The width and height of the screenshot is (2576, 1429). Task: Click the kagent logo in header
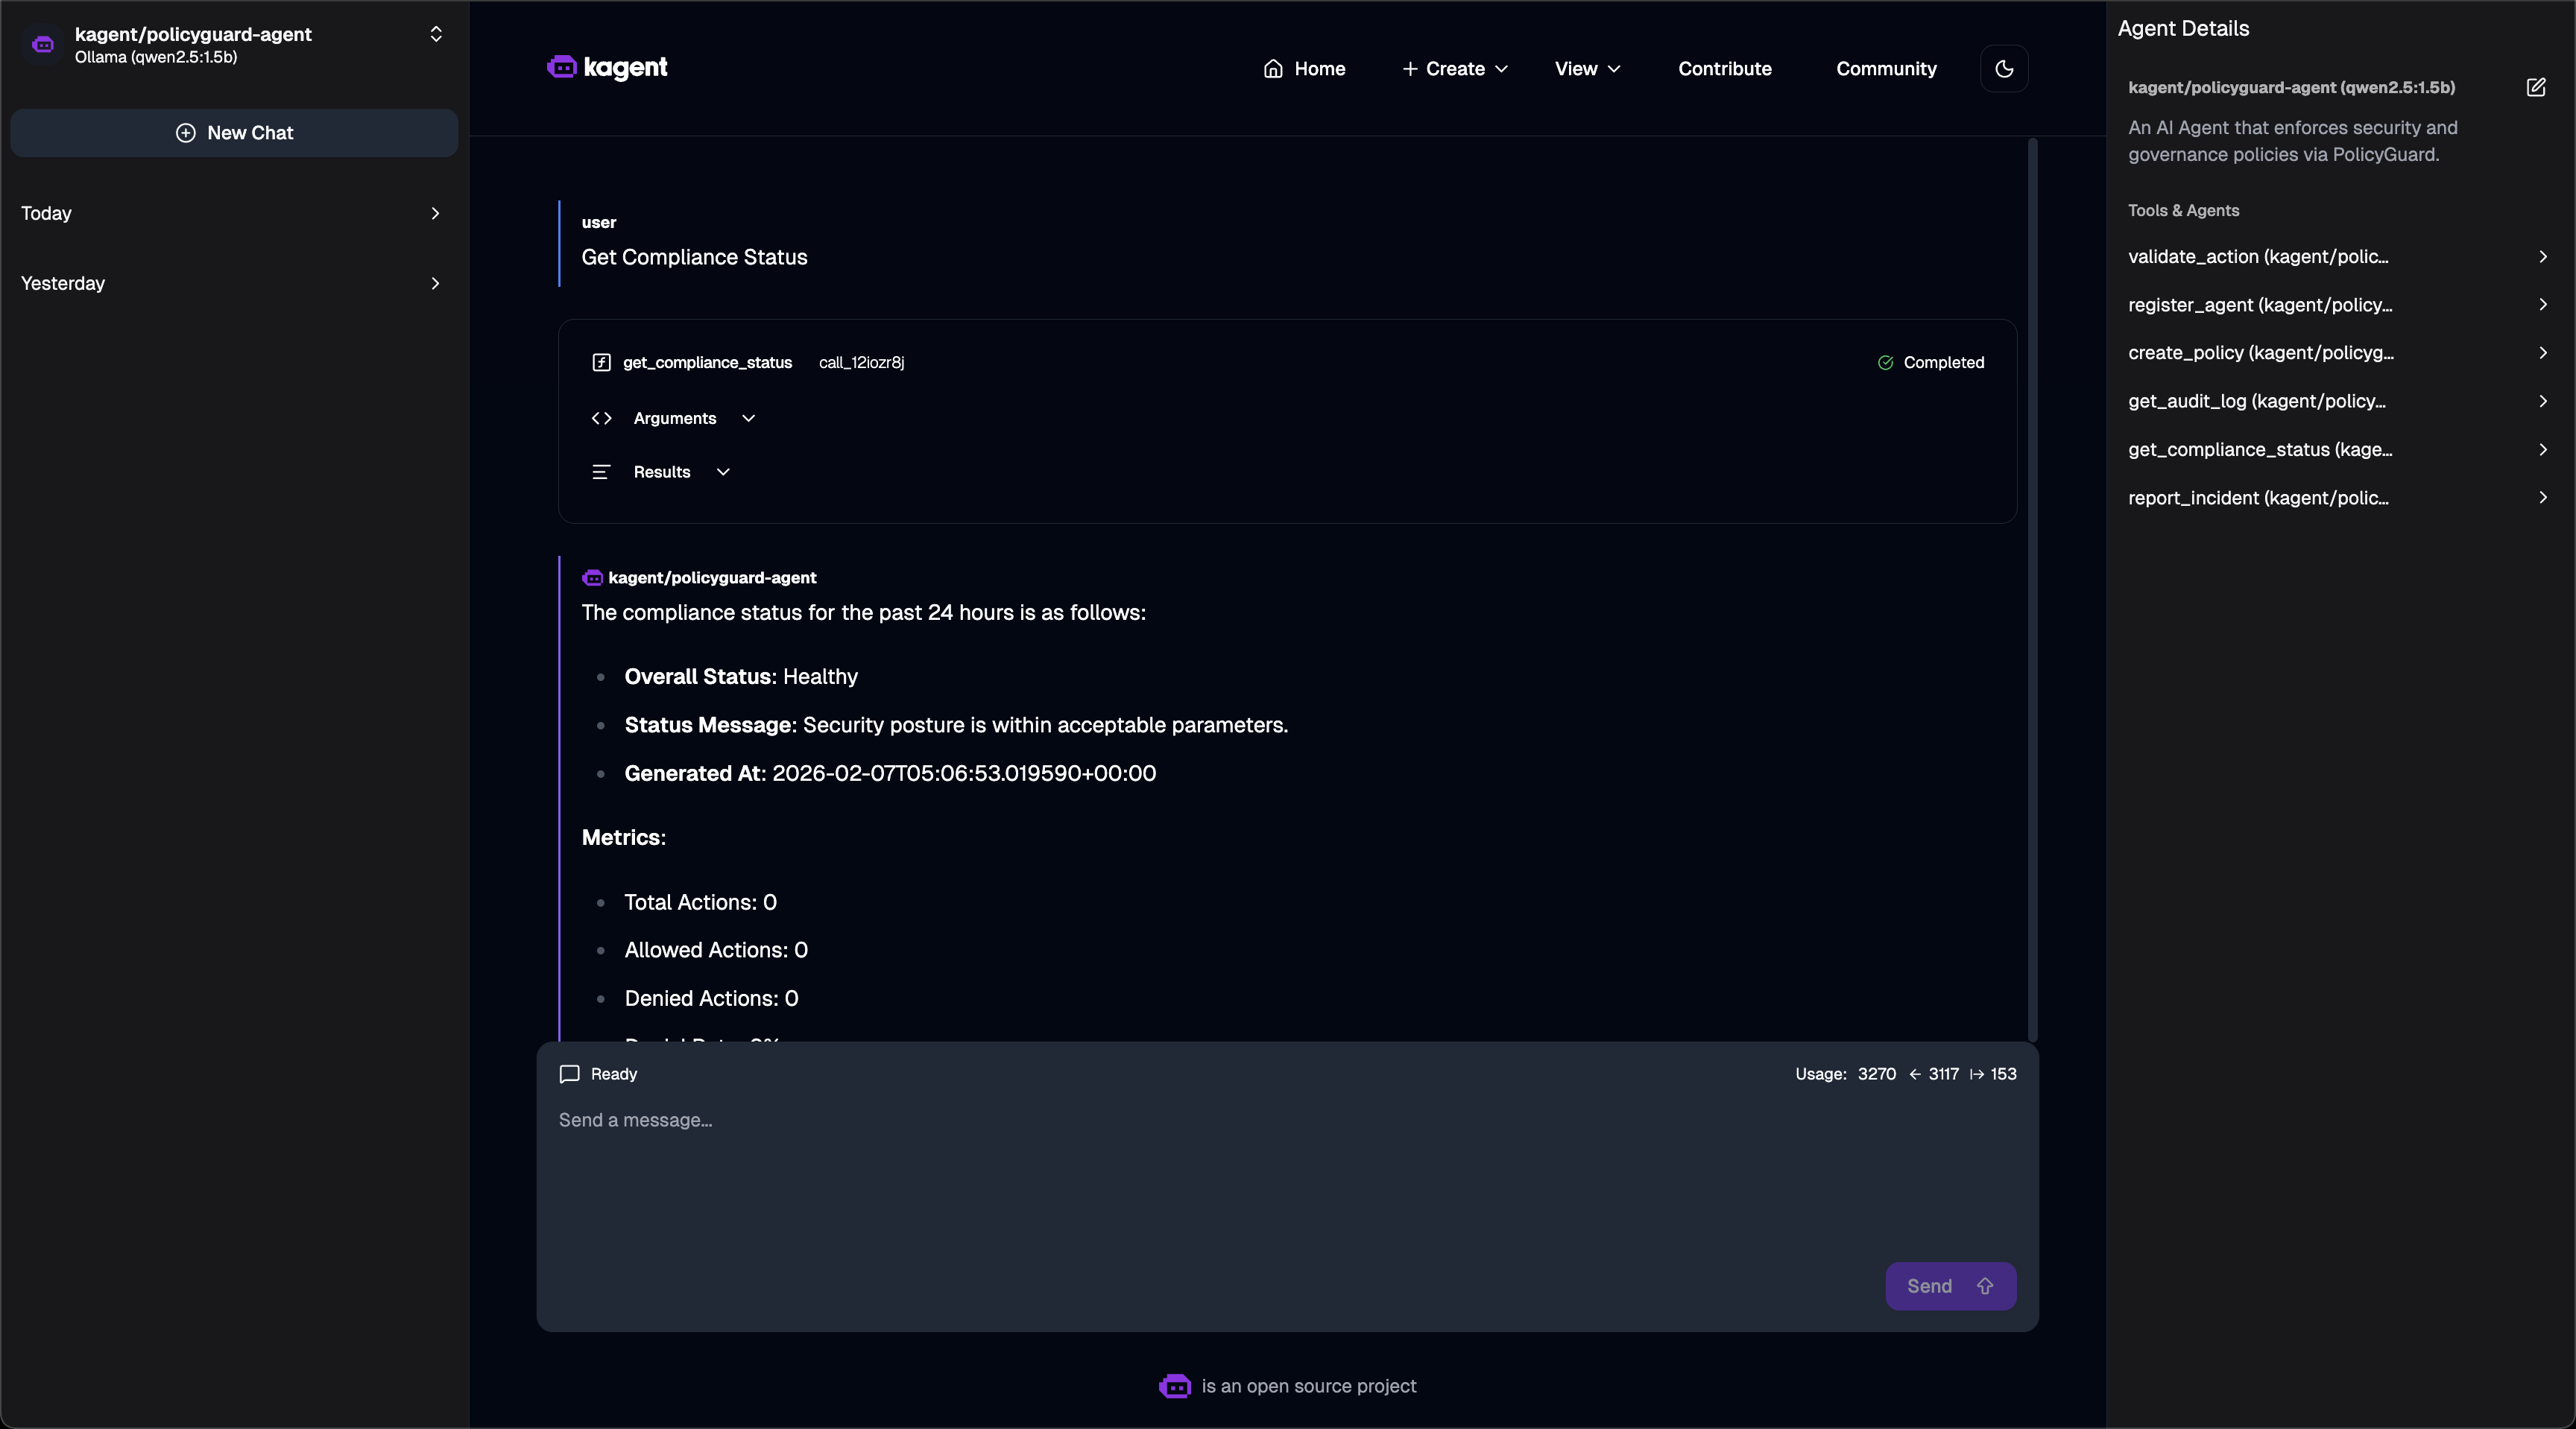tap(607, 67)
